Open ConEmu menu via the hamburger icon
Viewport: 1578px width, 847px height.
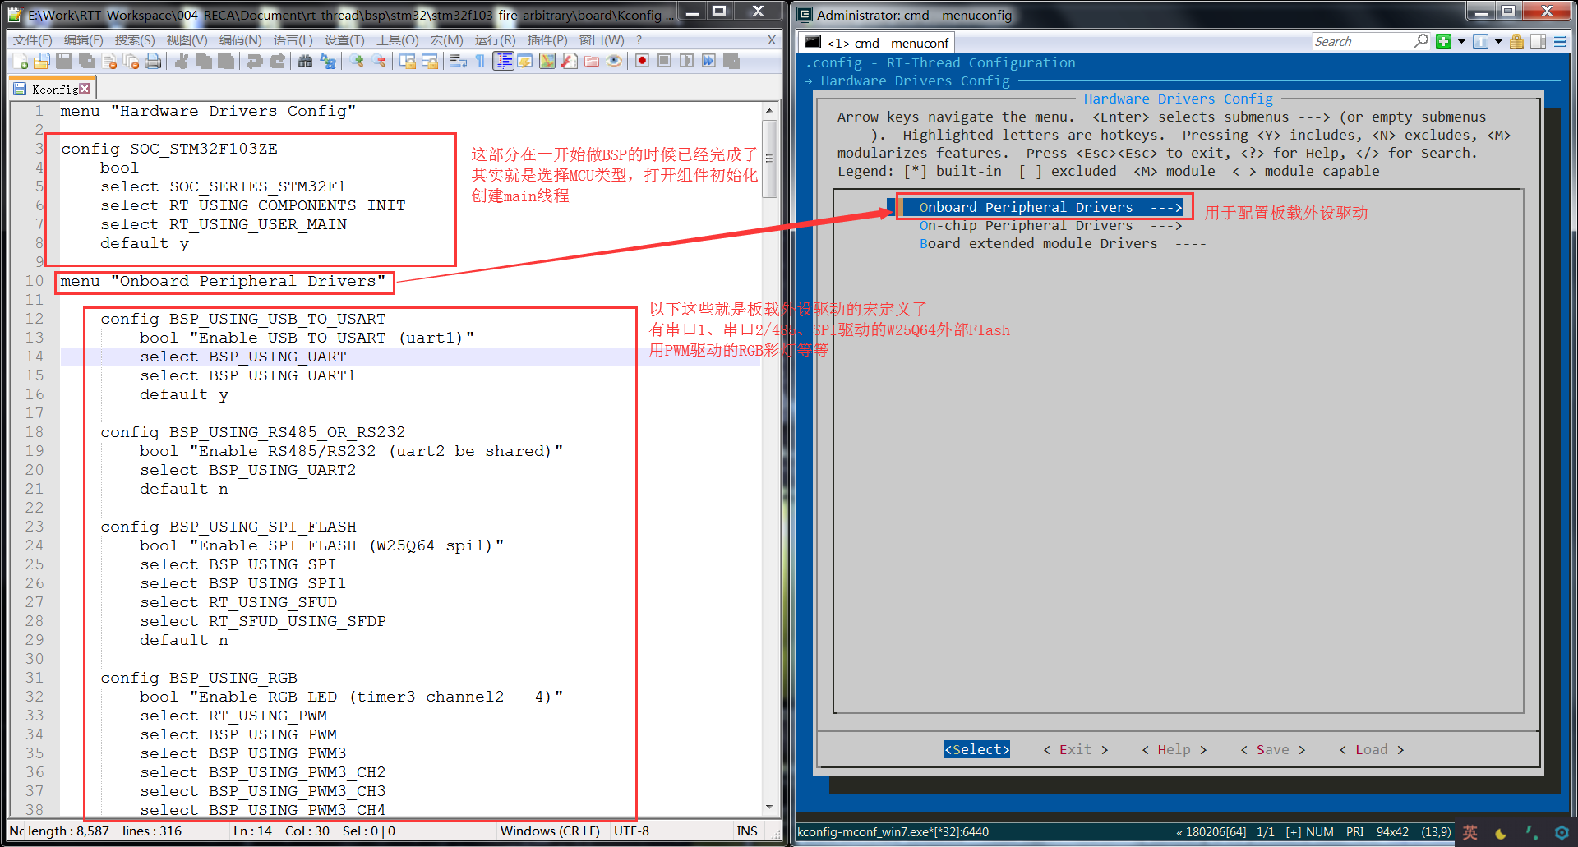pos(1559,42)
